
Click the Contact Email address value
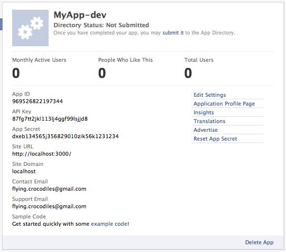tap(49, 189)
